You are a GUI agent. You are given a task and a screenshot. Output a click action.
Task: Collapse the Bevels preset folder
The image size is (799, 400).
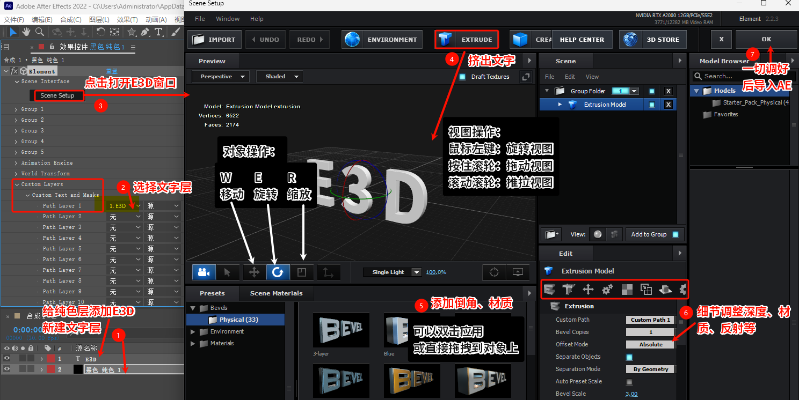(x=193, y=308)
